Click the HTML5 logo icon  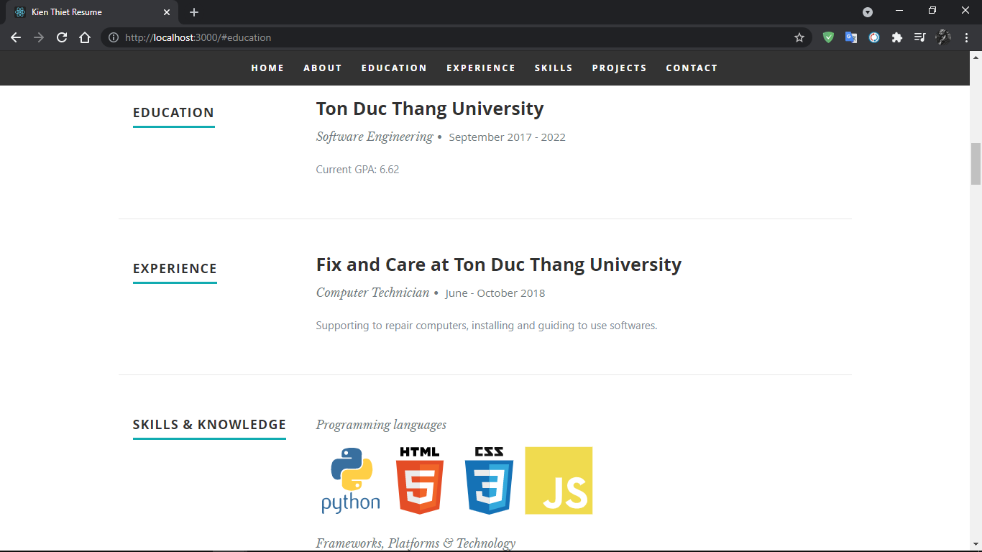[x=420, y=480]
